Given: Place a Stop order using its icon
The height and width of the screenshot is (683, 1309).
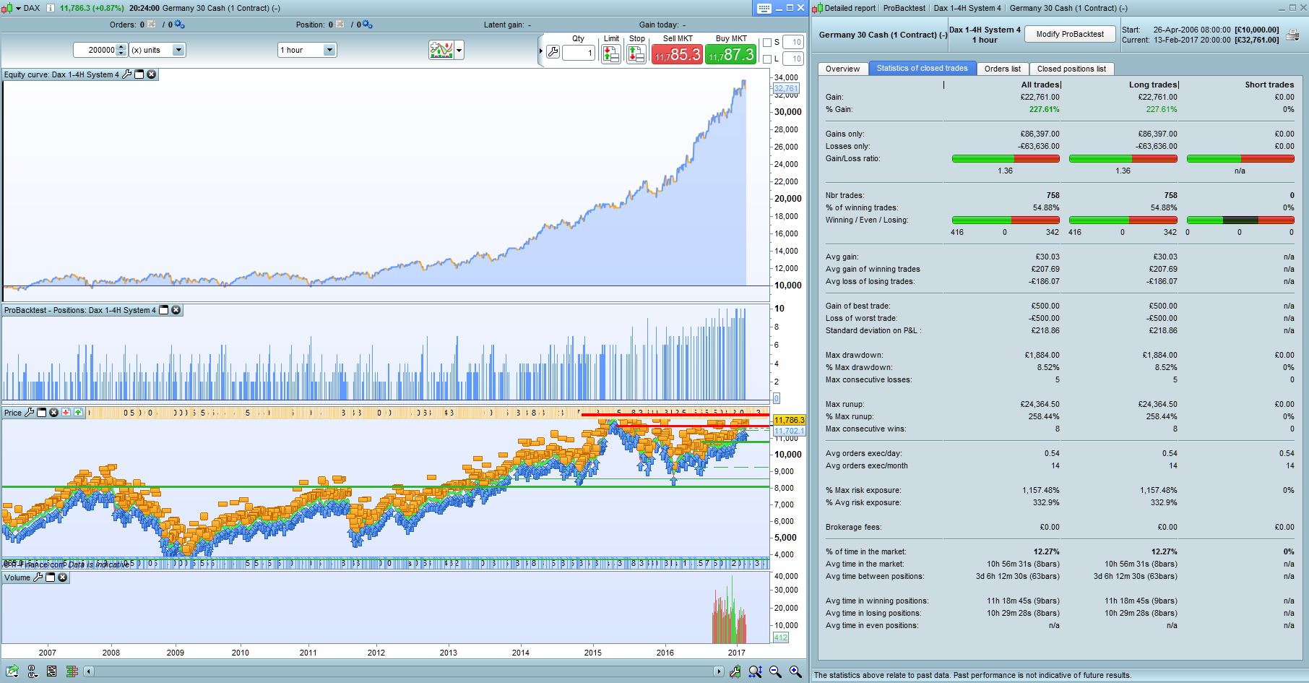Looking at the screenshot, I should click(x=636, y=53).
